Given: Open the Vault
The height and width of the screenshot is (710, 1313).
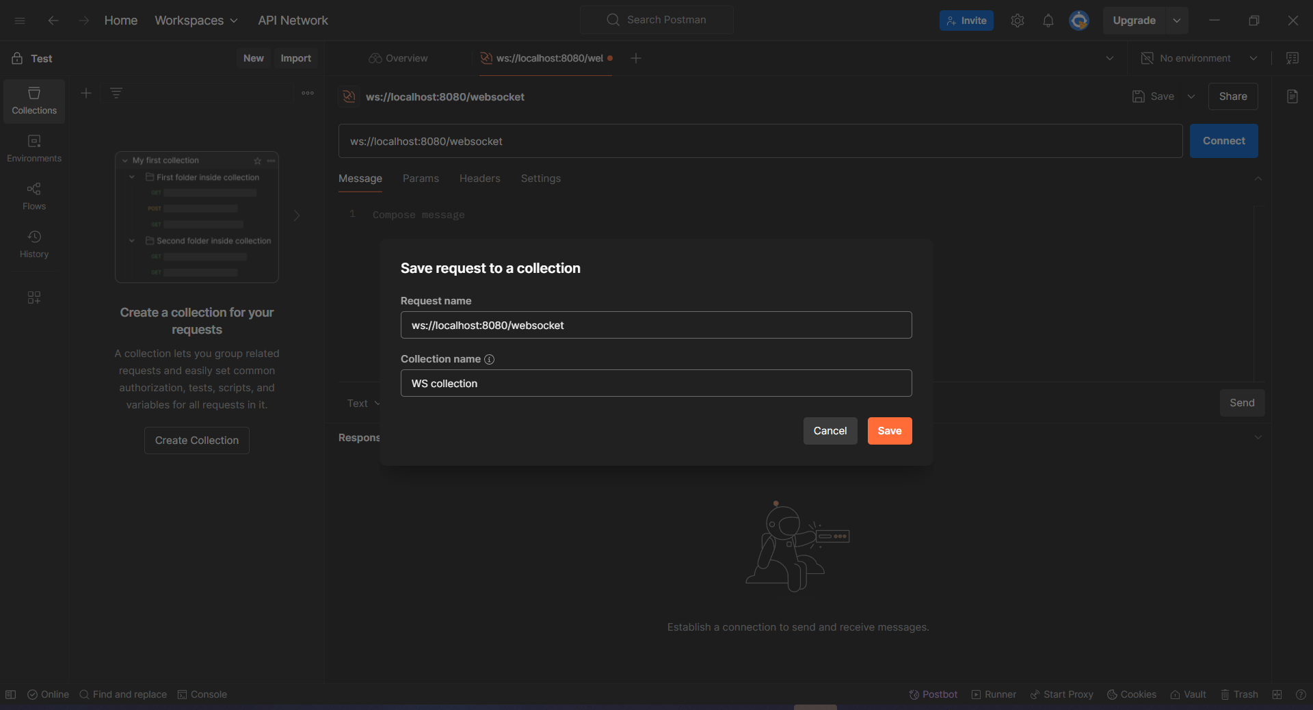Looking at the screenshot, I should [1188, 694].
